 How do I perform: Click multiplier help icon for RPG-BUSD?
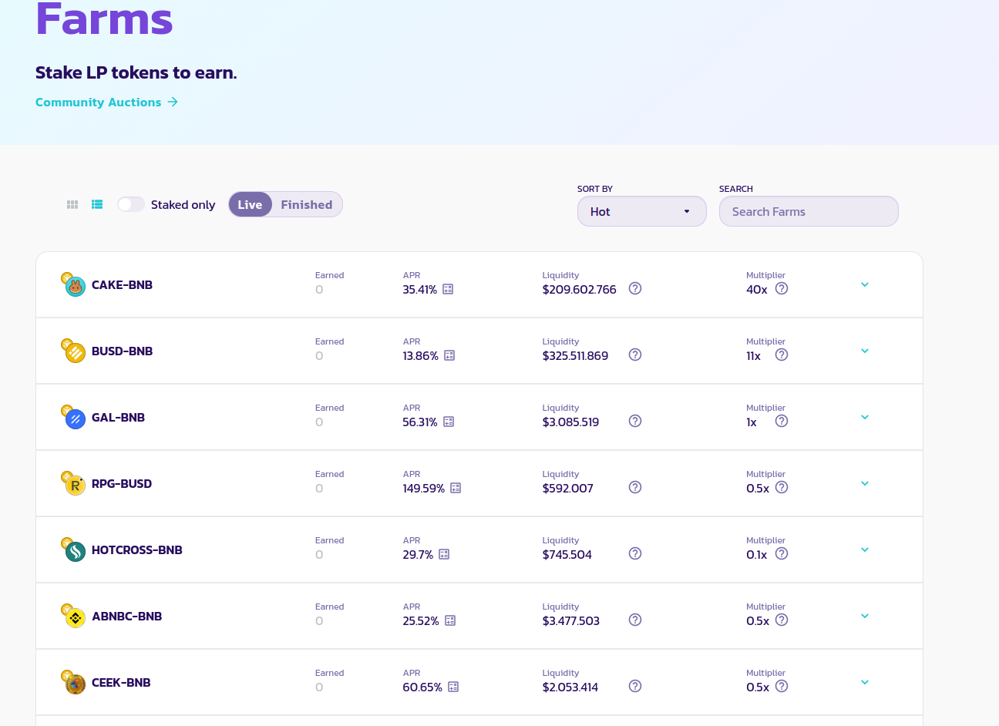782,487
